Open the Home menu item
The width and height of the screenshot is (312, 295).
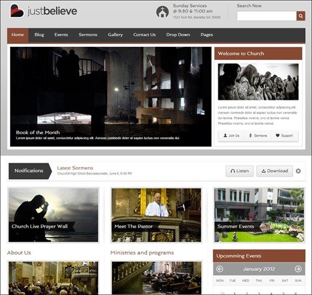(17, 35)
